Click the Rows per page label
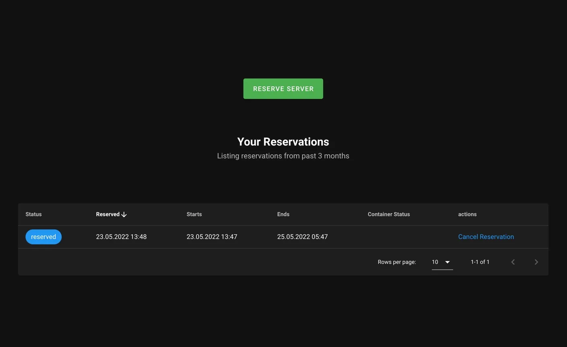The height and width of the screenshot is (347, 567). click(x=397, y=262)
